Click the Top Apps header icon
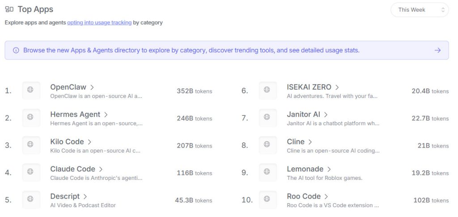The height and width of the screenshot is (217, 458). pos(9,9)
